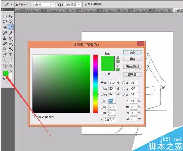Click the small green swatch below the cube icon
Image resolution: width=183 pixels, height=151 pixels.
pos(118,69)
